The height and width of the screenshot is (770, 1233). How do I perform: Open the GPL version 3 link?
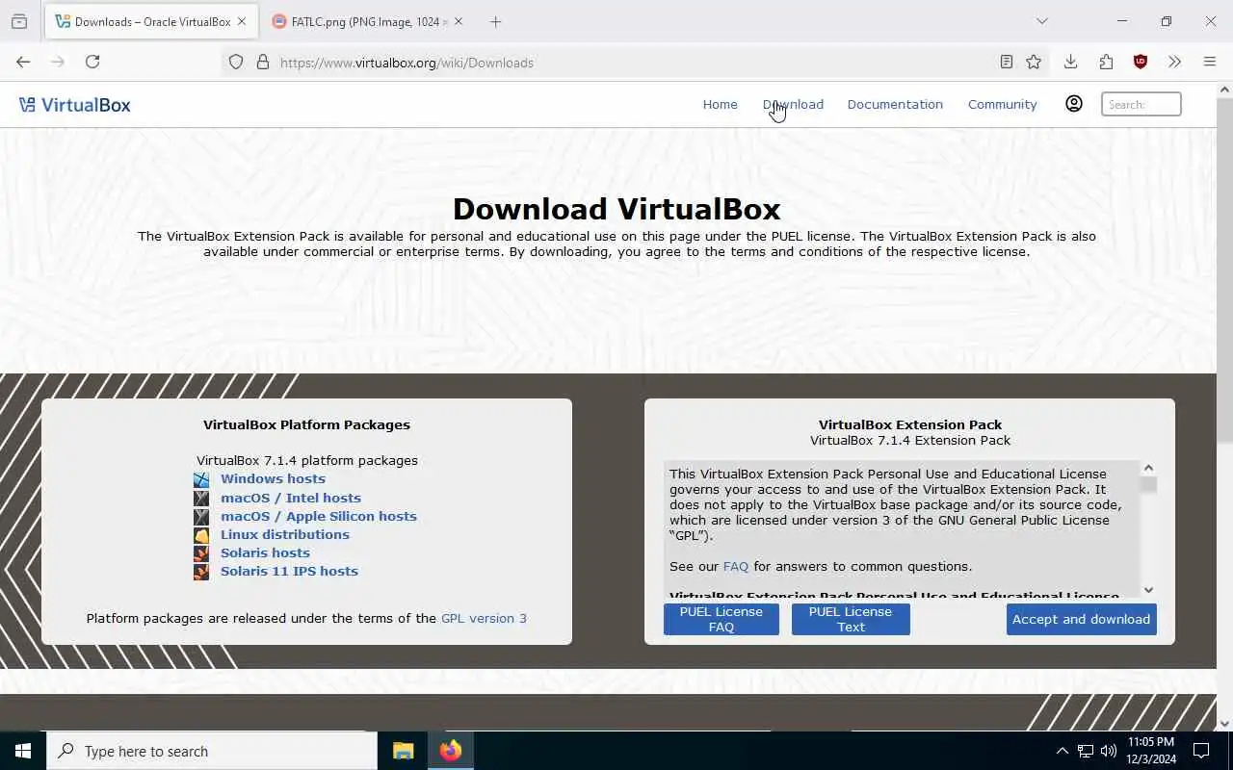pyautogui.click(x=484, y=618)
